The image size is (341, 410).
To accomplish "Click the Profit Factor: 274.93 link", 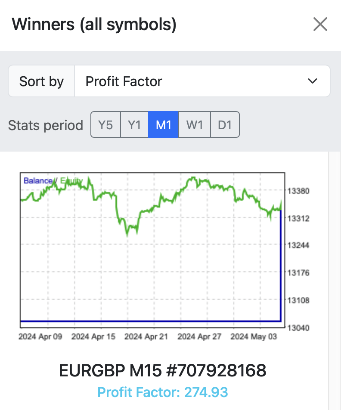I will [x=162, y=392].
